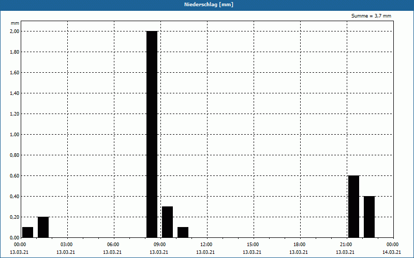Image resolution: width=414 pixels, height=258 pixels.
Task: Click the 1,60 y-axis label
Action: point(14,73)
